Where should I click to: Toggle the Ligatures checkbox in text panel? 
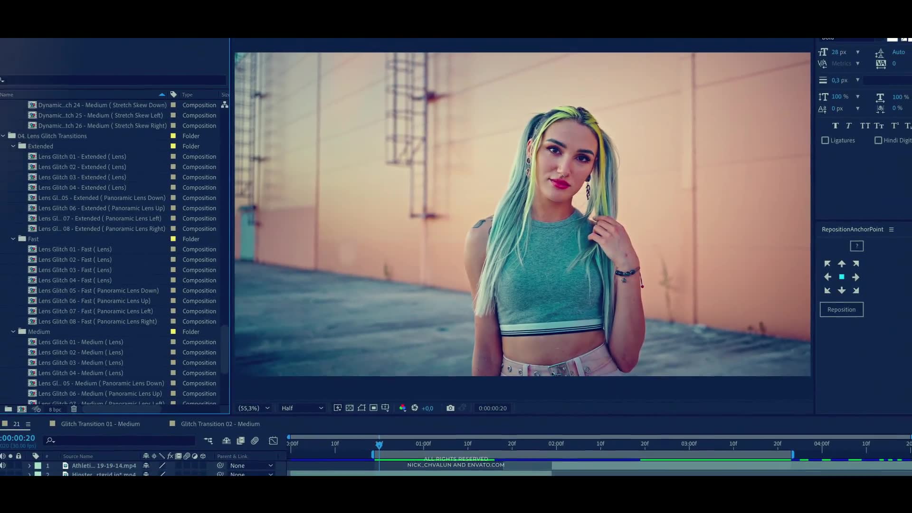click(x=825, y=140)
